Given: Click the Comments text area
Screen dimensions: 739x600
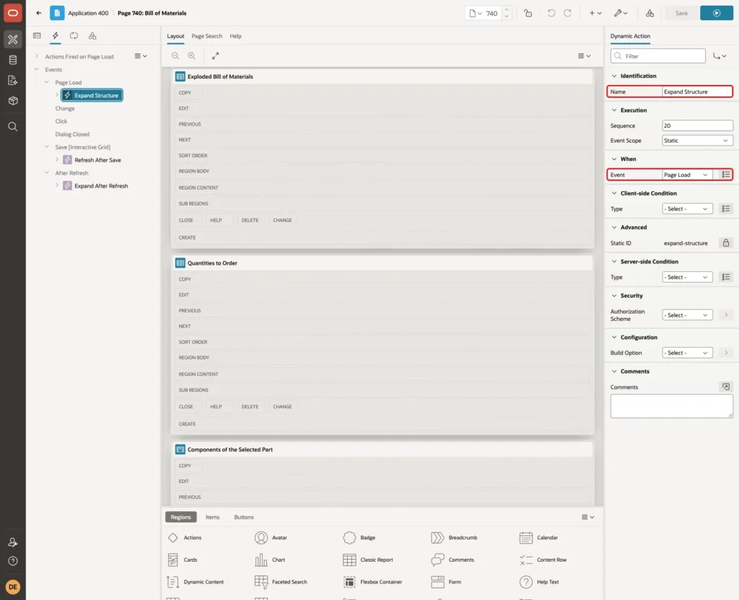Looking at the screenshot, I should [672, 406].
